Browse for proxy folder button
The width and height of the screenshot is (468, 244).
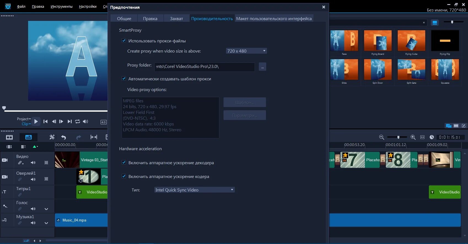[262, 67]
